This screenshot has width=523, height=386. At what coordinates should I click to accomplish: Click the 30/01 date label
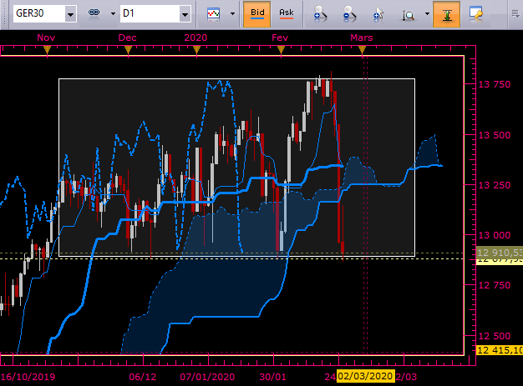click(273, 377)
